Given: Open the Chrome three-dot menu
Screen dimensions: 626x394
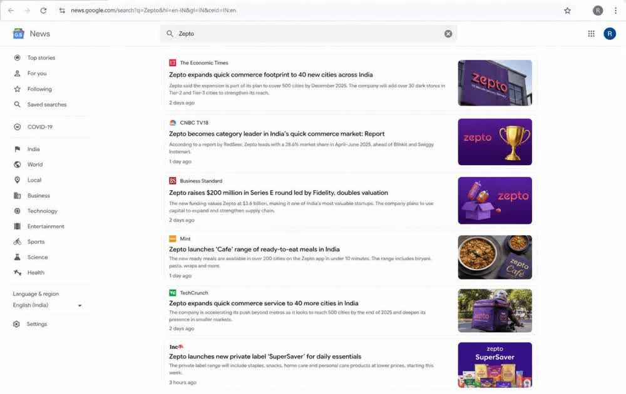Looking at the screenshot, I should click(x=615, y=11).
